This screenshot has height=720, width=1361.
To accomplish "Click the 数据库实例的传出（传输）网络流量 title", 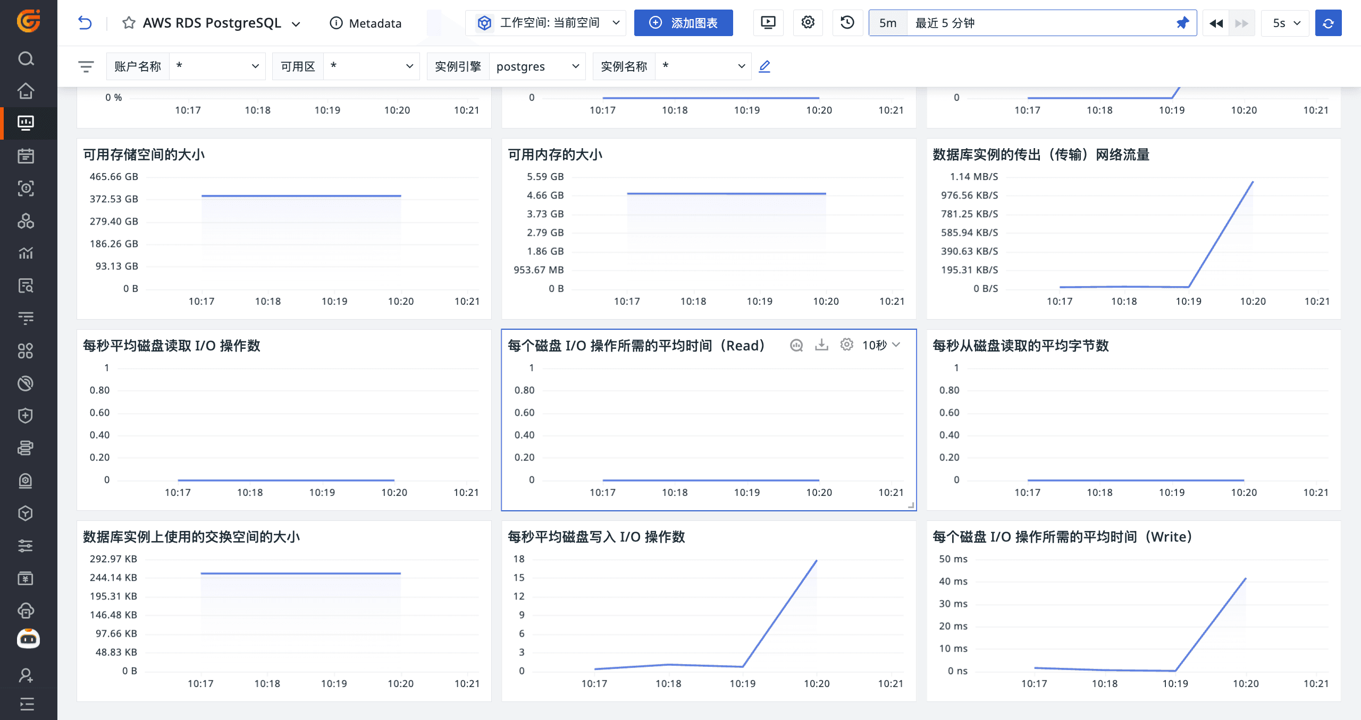I will tap(1041, 155).
